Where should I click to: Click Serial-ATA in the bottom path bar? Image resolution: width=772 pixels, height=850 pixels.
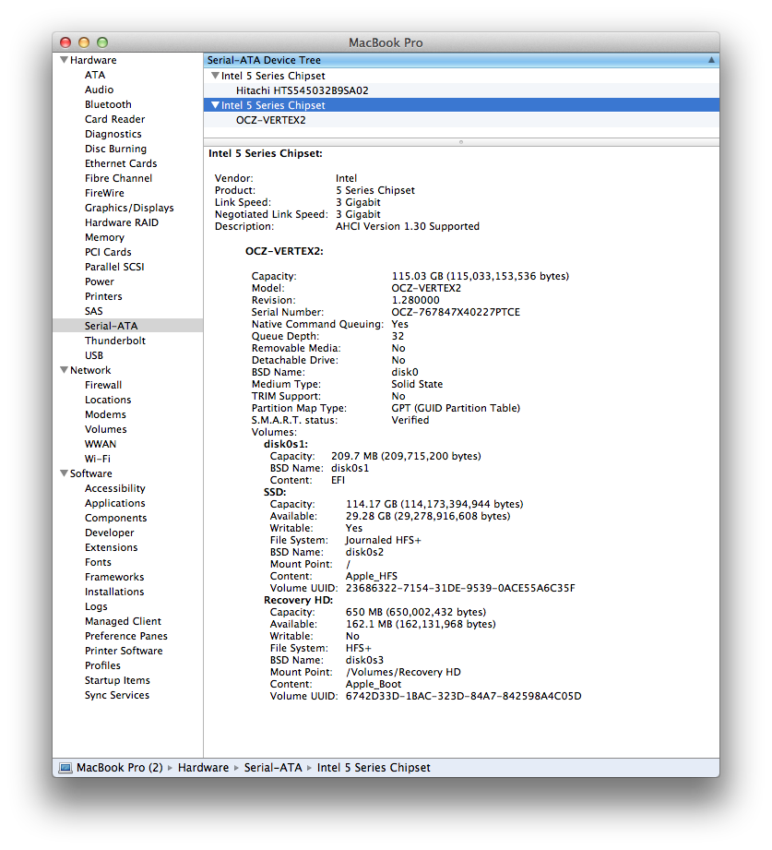(273, 768)
